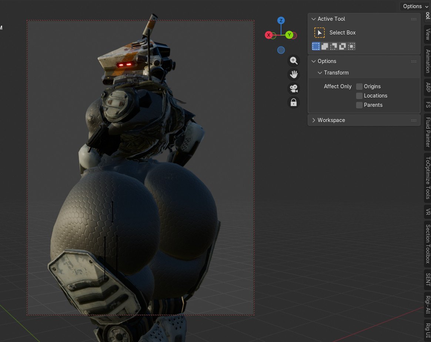Open the Fluid Painter sidebar tab
Viewport: 431px width, 342px height.
(x=428, y=132)
